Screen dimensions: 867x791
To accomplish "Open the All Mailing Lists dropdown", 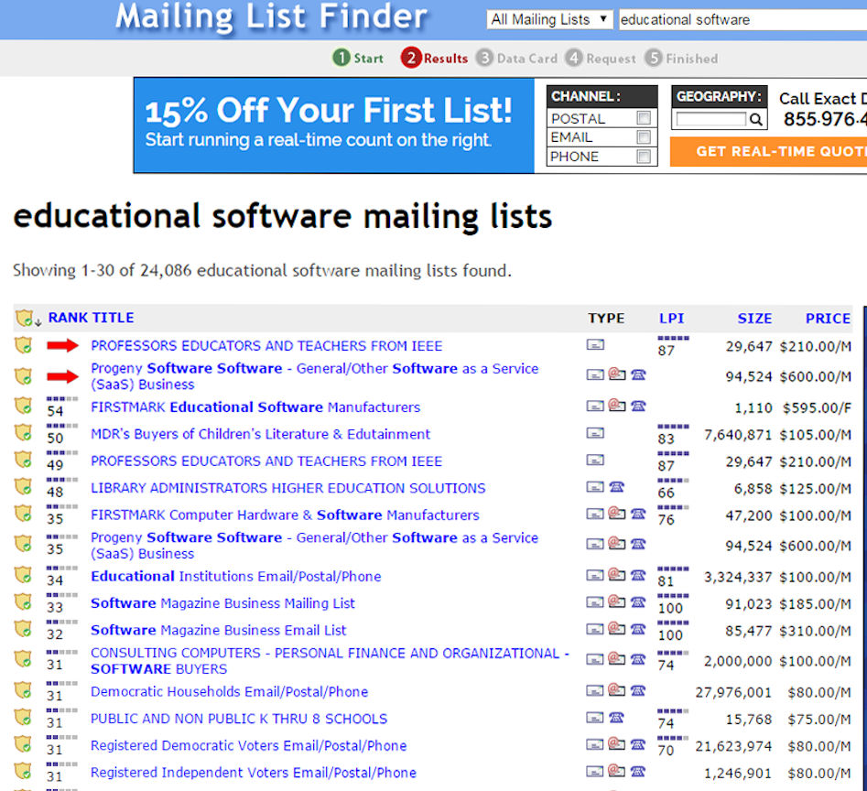I will click(549, 19).
